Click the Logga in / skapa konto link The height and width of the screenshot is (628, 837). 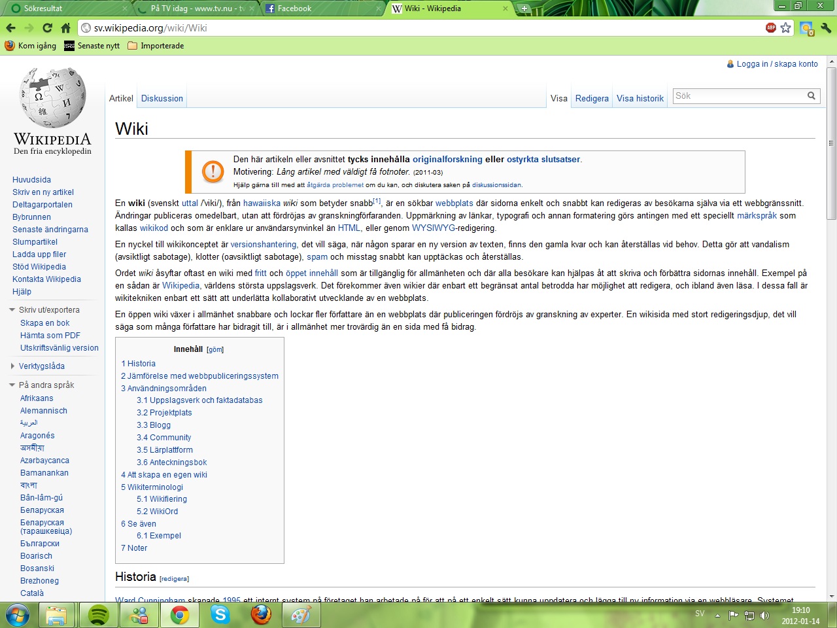[777, 64]
